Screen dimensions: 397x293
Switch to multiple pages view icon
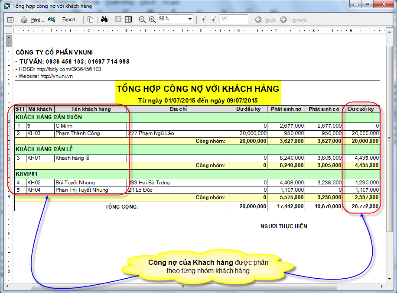[128, 19]
